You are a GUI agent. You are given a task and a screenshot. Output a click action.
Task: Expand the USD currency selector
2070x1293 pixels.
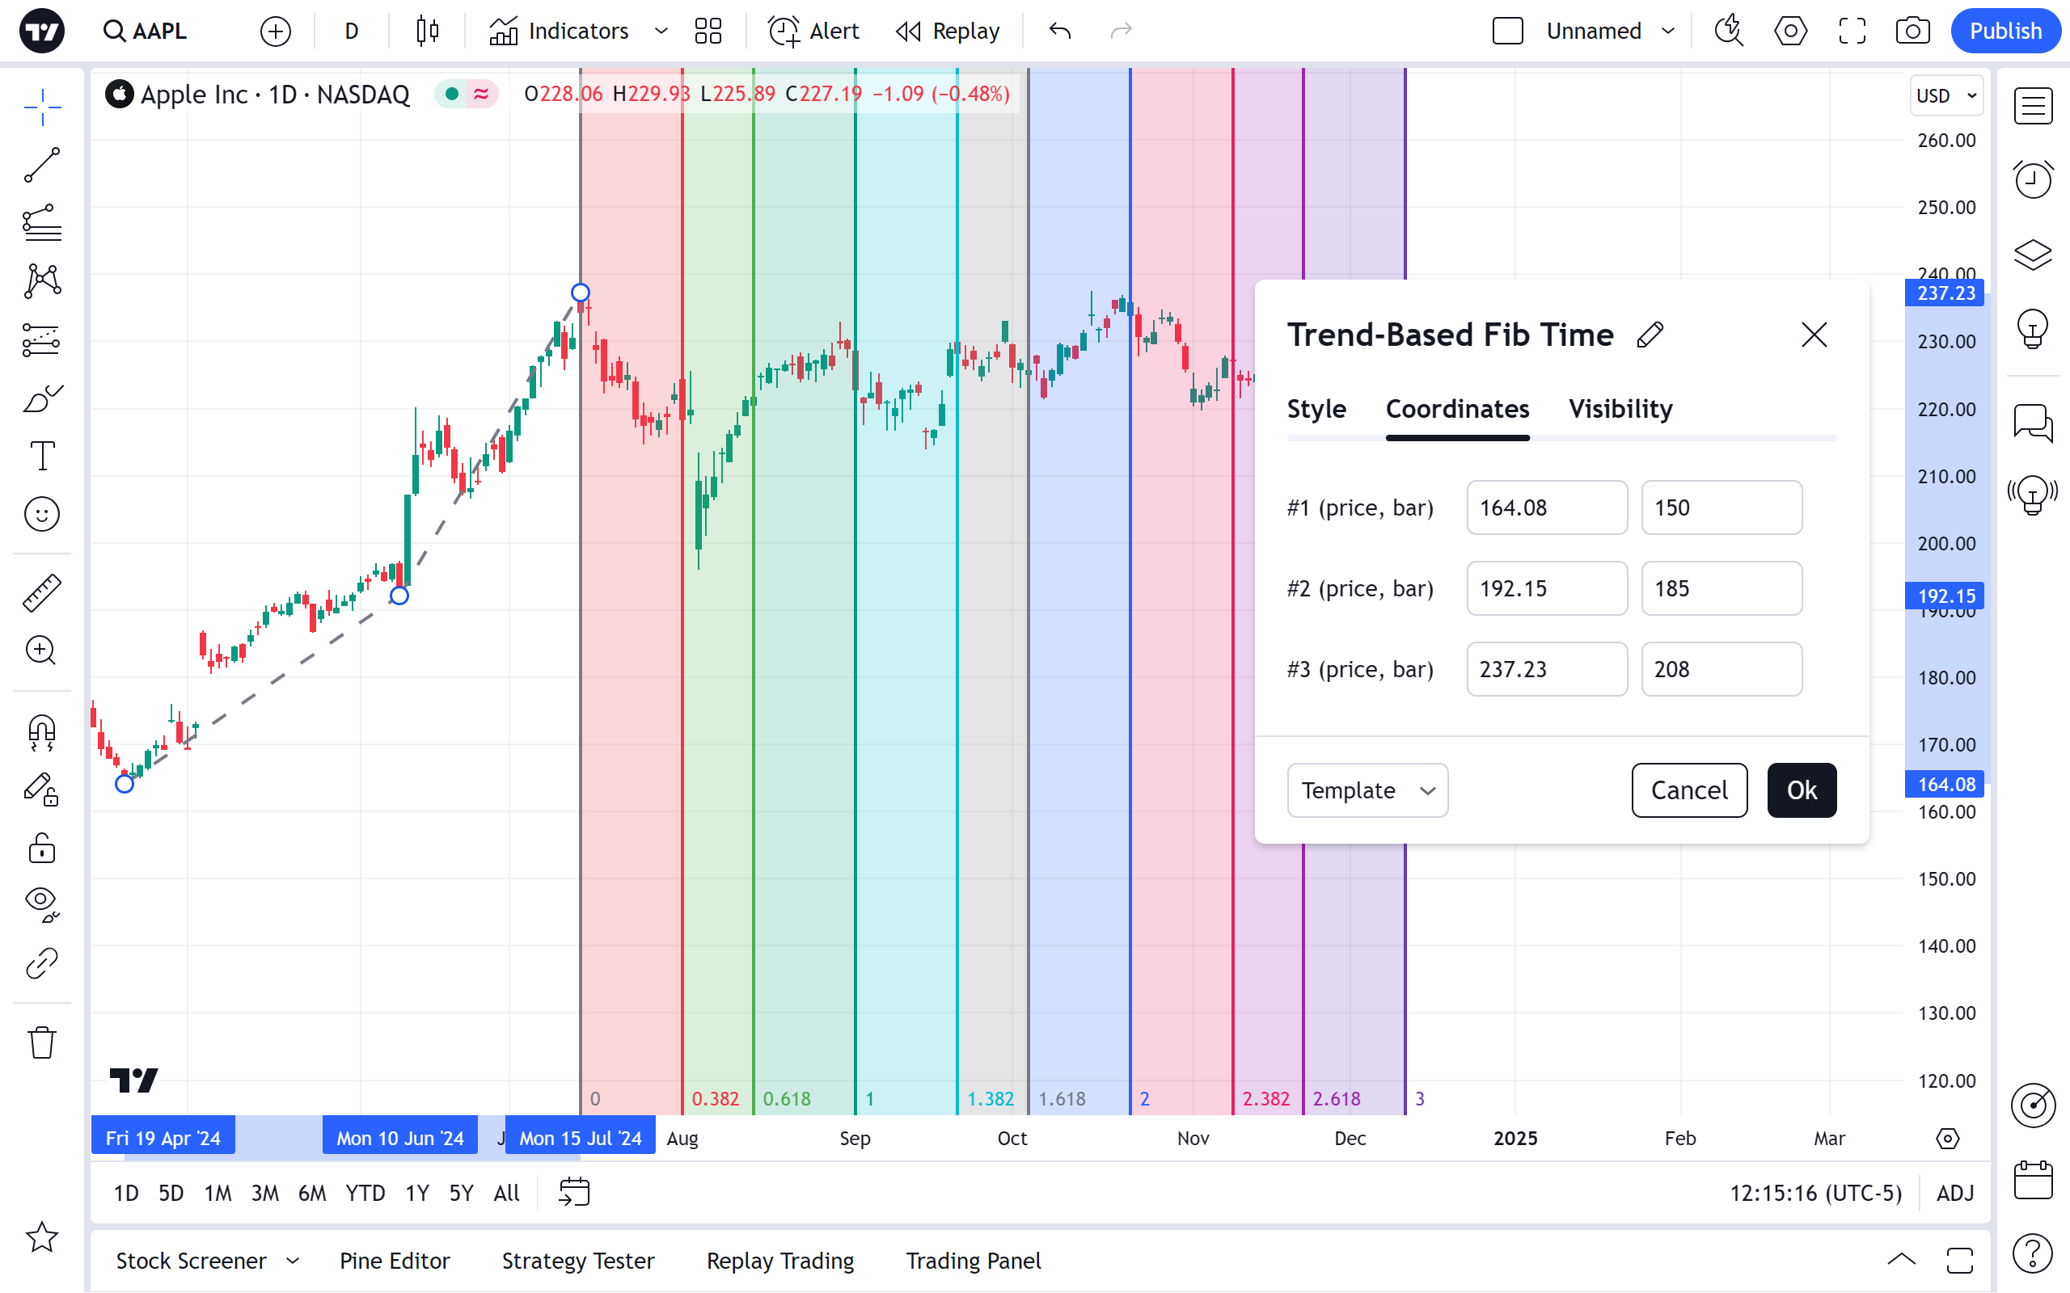point(1946,96)
